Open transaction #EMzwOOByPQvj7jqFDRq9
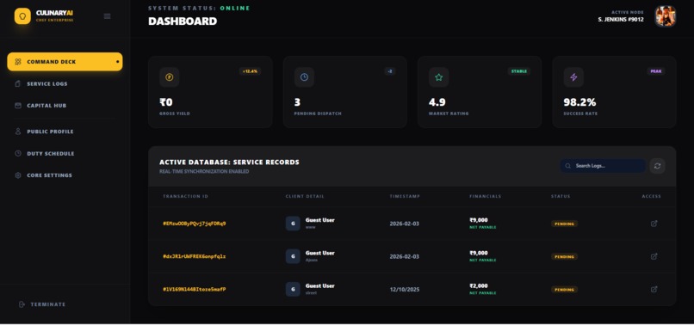The height and width of the screenshot is (325, 694). pos(195,224)
